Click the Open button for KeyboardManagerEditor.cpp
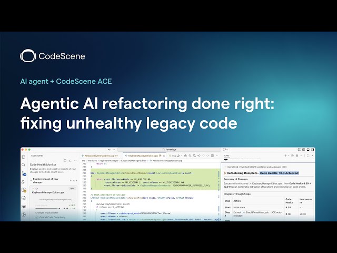 point(72,189)
